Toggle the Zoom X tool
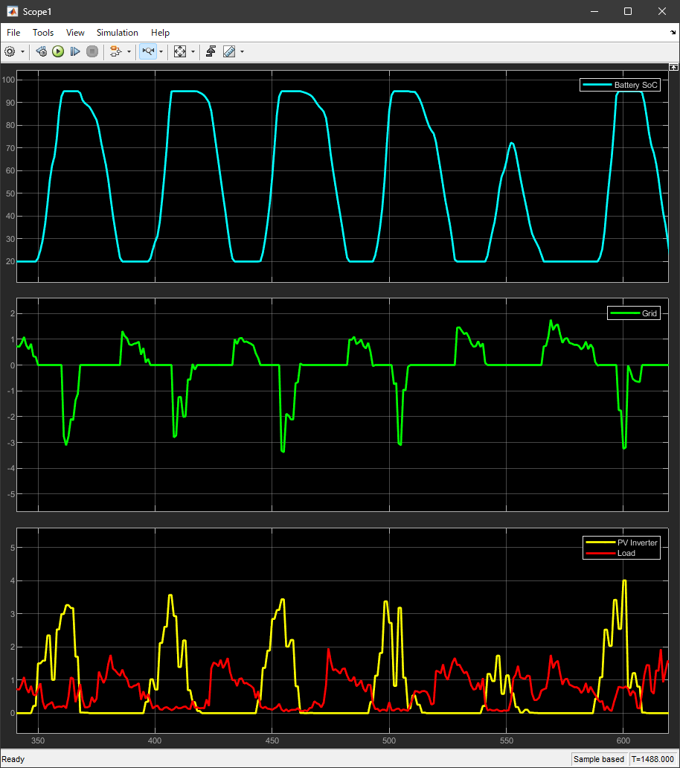The image size is (680, 768). tap(147, 51)
